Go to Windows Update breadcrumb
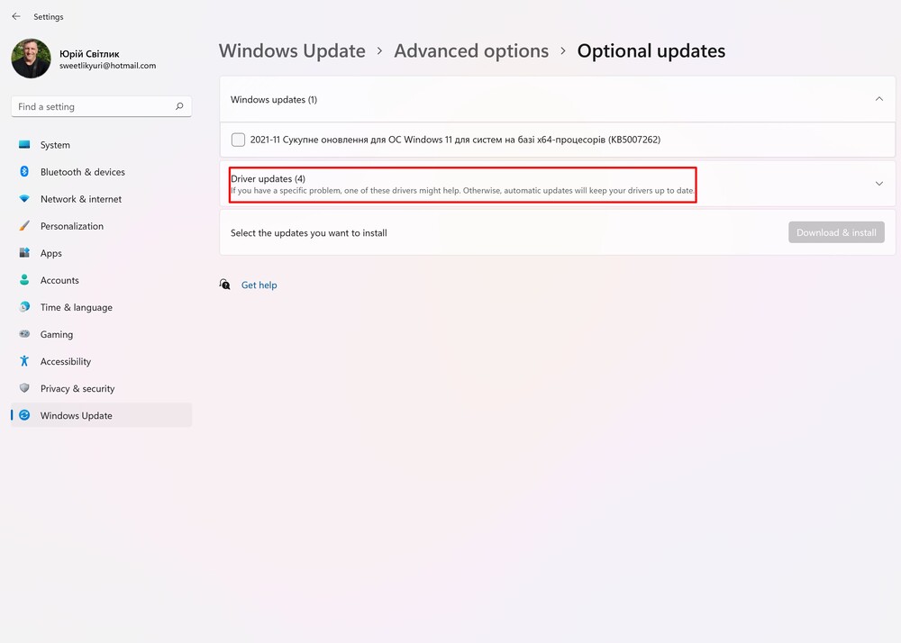 [x=292, y=51]
